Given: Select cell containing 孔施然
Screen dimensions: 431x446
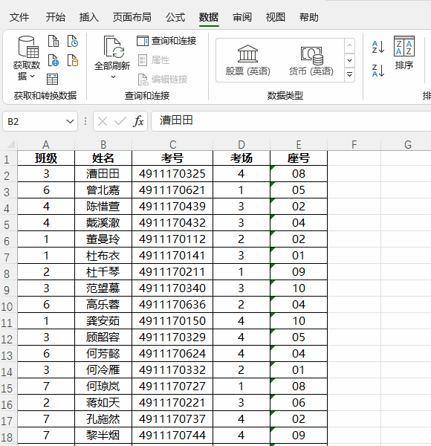Looking at the screenshot, I should pyautogui.click(x=103, y=419).
